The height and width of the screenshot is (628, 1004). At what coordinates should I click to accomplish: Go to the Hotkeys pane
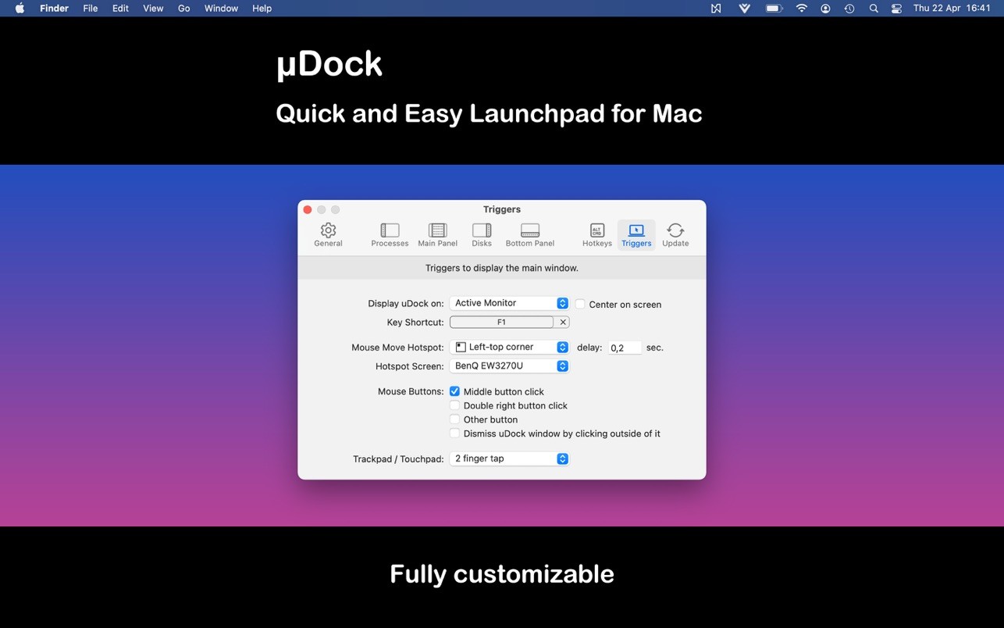pyautogui.click(x=596, y=234)
